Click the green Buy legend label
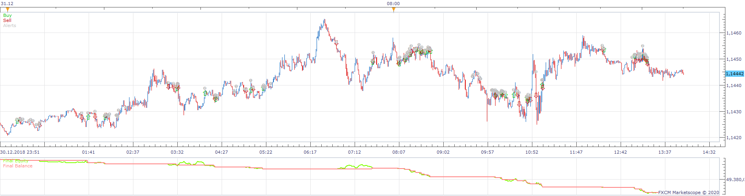 click(7, 15)
